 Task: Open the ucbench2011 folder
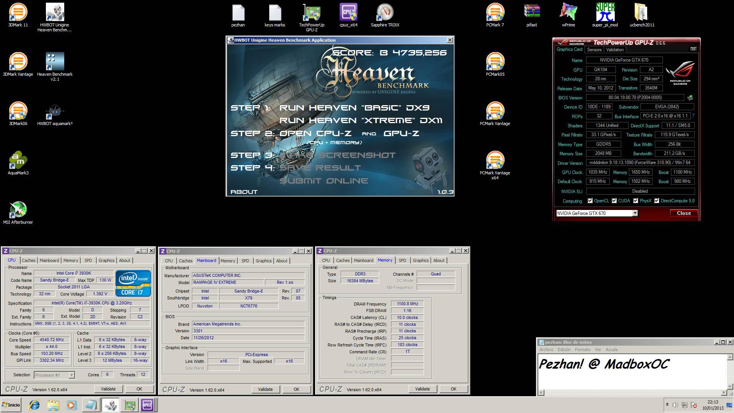(641, 15)
